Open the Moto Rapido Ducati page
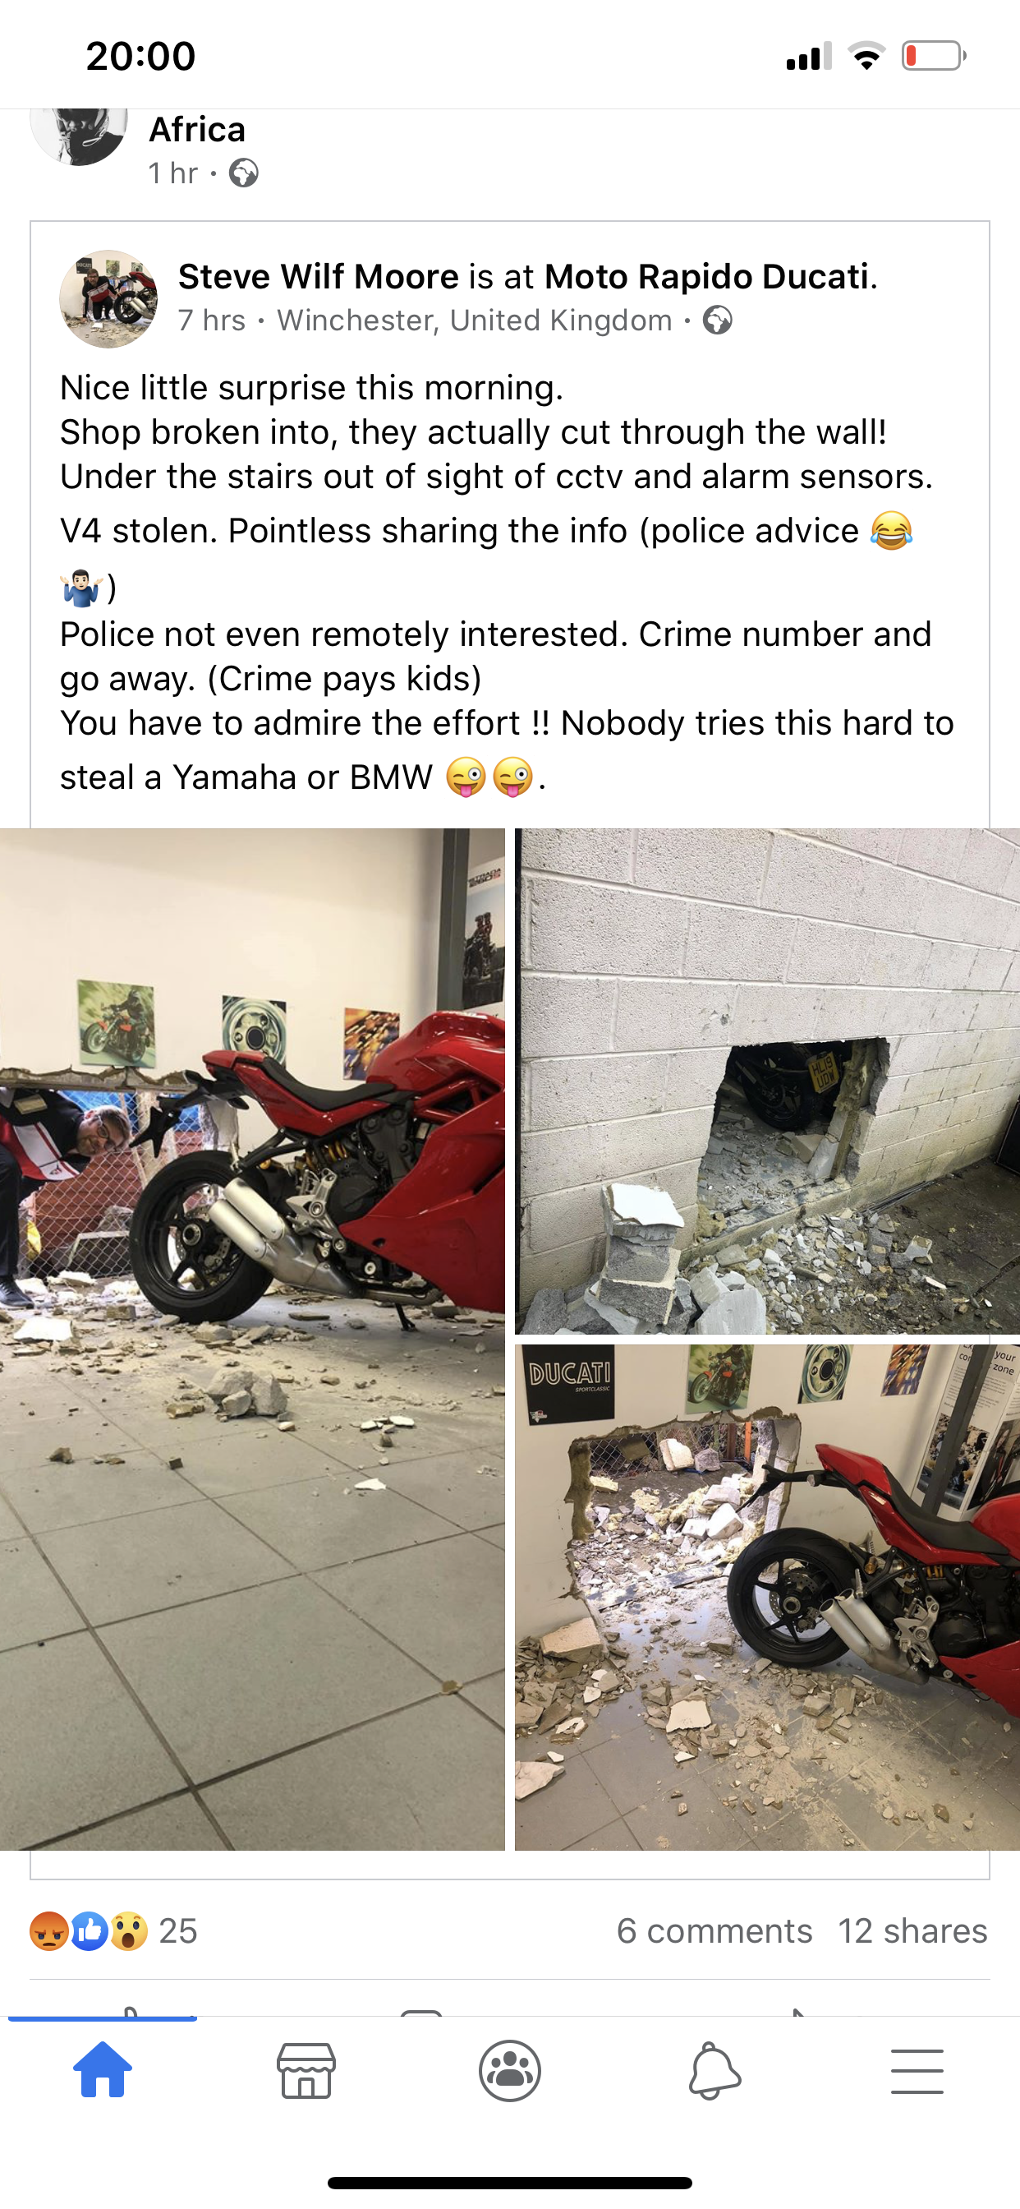Viewport: 1020px width, 2209px height. [707, 277]
